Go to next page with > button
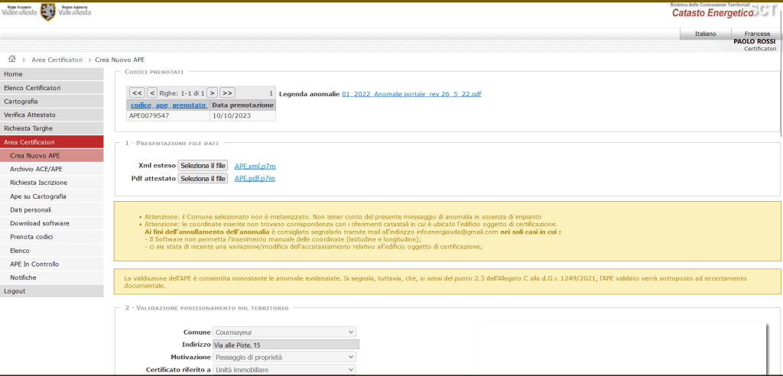The width and height of the screenshot is (783, 376). [213, 93]
